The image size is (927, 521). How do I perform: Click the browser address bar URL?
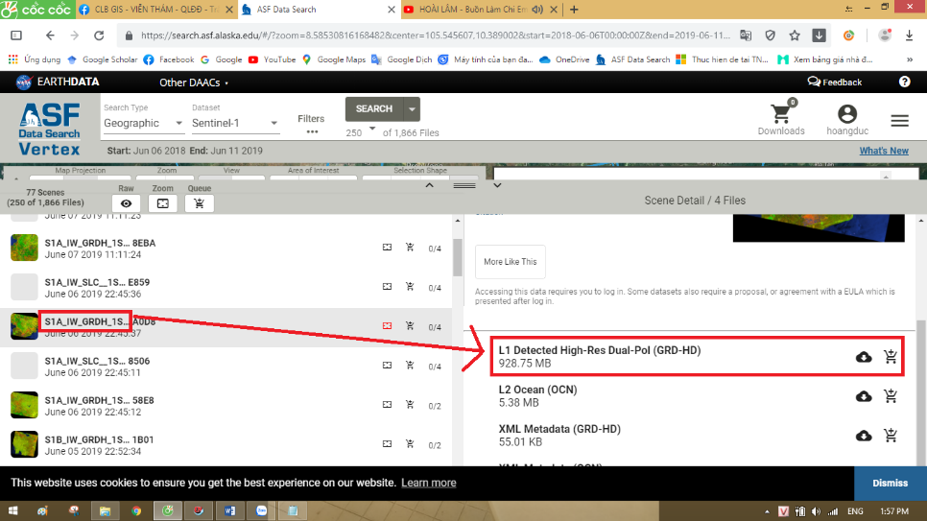point(435,36)
